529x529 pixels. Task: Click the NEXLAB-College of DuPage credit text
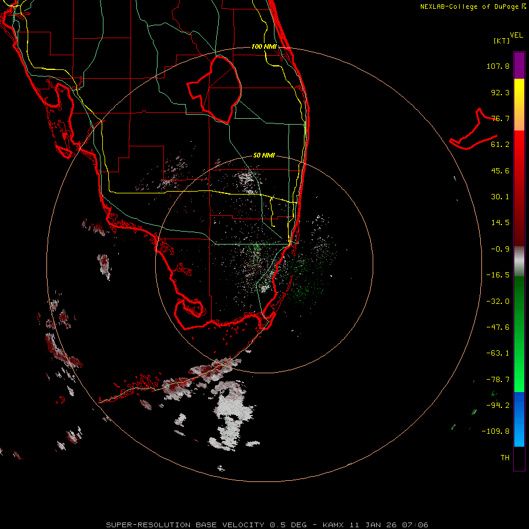pos(473,6)
